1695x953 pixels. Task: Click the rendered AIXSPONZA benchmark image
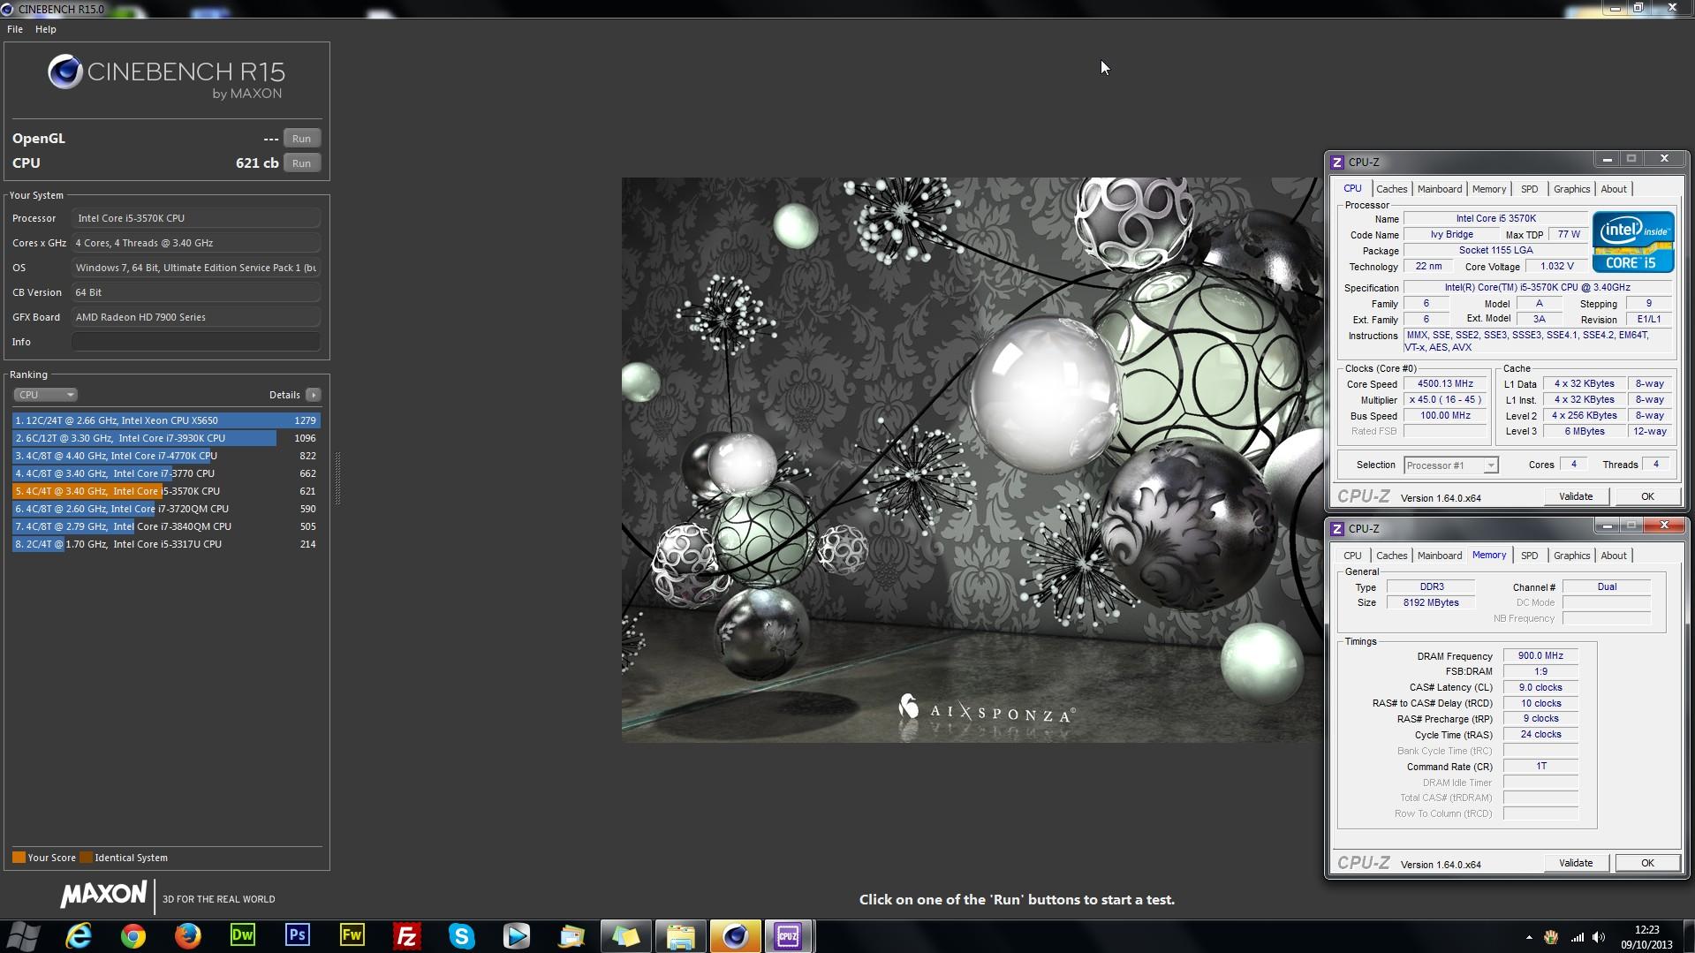(972, 459)
